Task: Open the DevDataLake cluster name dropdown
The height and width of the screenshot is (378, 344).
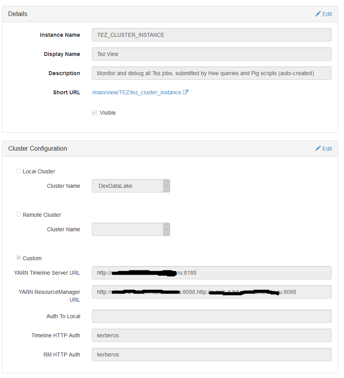Action: coord(131,186)
